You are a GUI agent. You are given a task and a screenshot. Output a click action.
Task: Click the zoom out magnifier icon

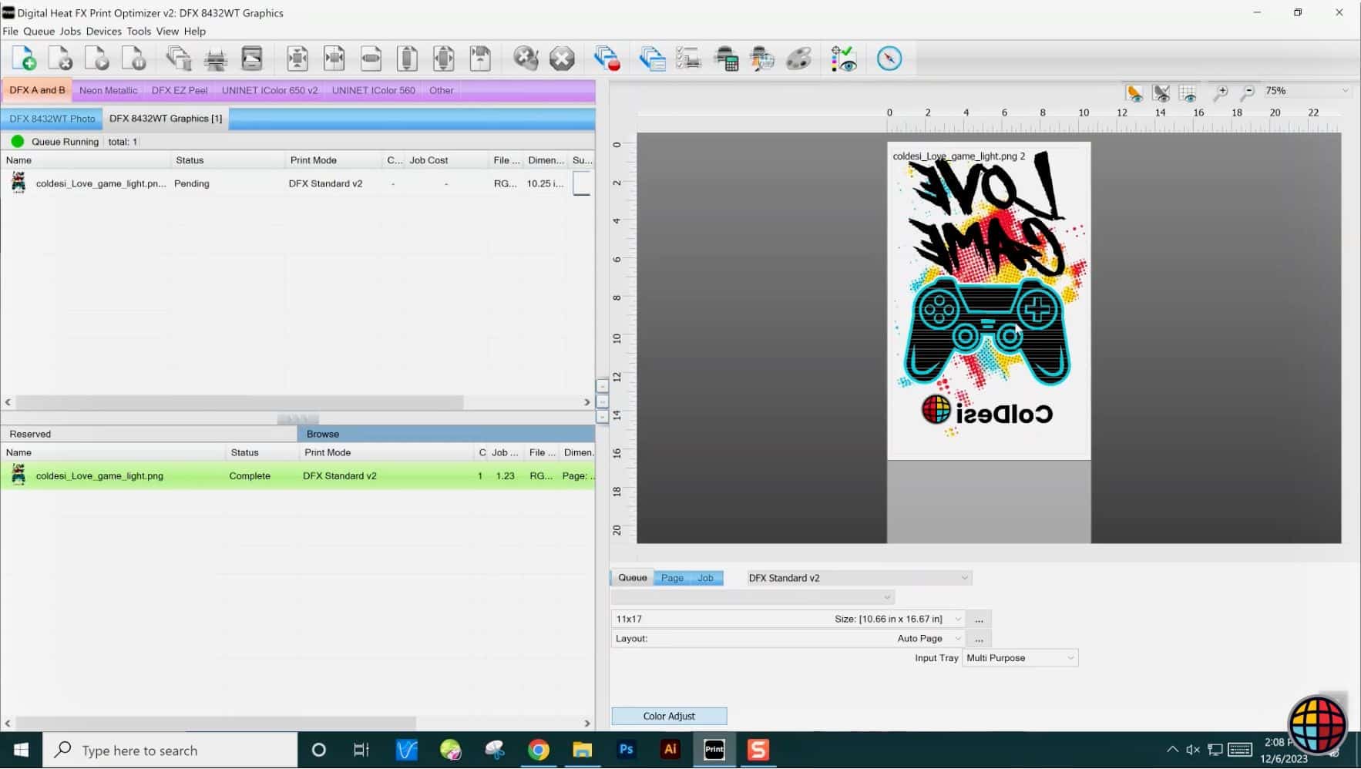tap(1248, 93)
